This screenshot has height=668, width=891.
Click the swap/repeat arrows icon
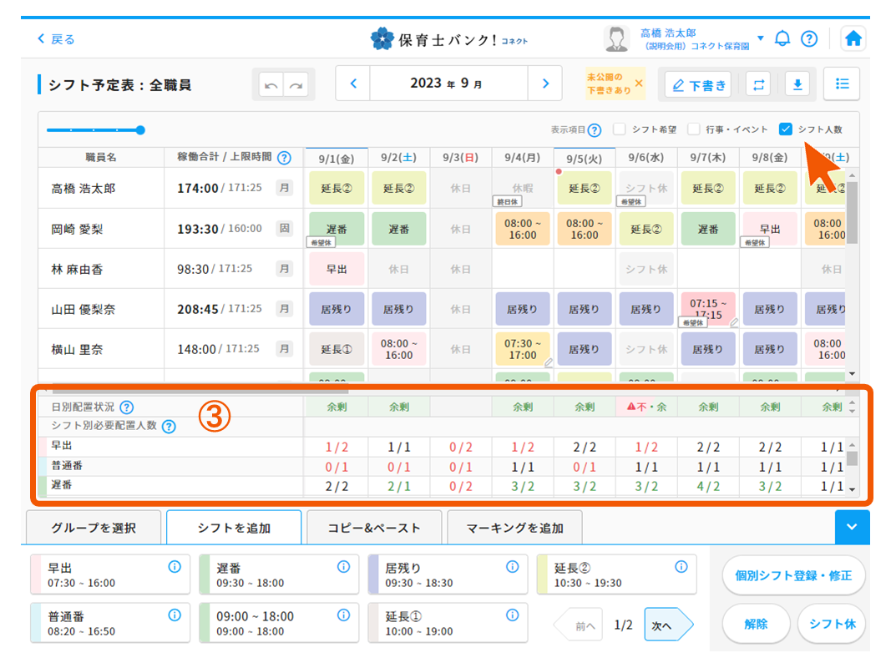coord(757,84)
